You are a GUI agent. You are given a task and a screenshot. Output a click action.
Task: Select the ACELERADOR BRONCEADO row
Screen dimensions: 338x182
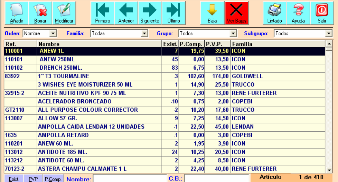click(x=165, y=101)
